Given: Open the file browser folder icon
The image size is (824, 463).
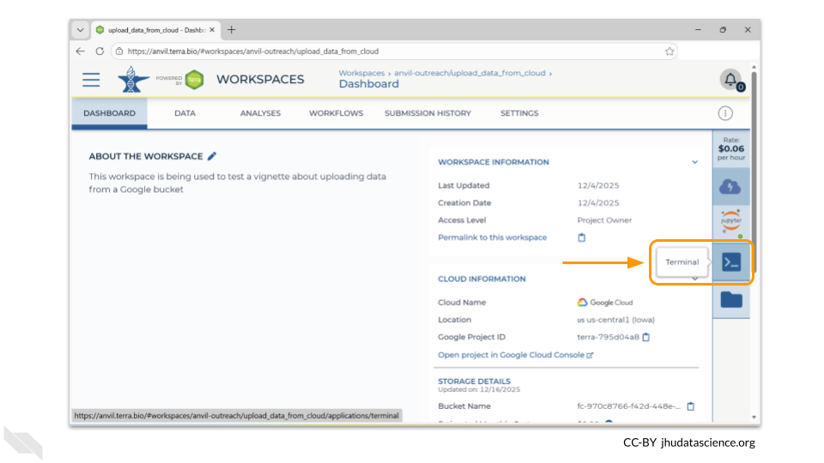Looking at the screenshot, I should [x=731, y=299].
